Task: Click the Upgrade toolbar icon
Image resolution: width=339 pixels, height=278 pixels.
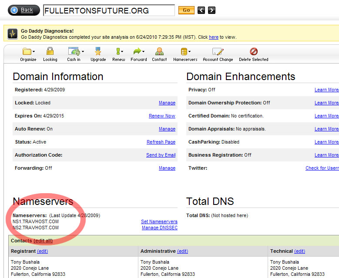Action: click(x=98, y=51)
